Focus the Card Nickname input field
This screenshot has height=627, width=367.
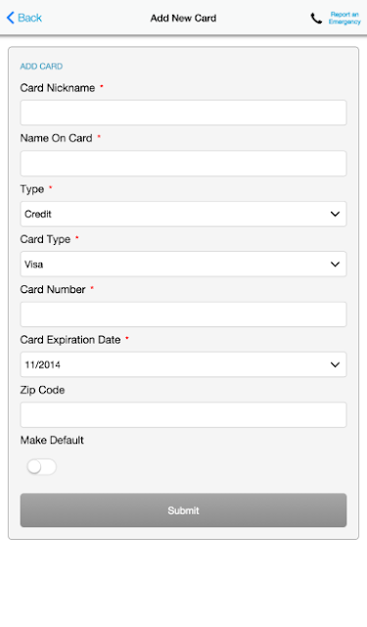(x=183, y=113)
